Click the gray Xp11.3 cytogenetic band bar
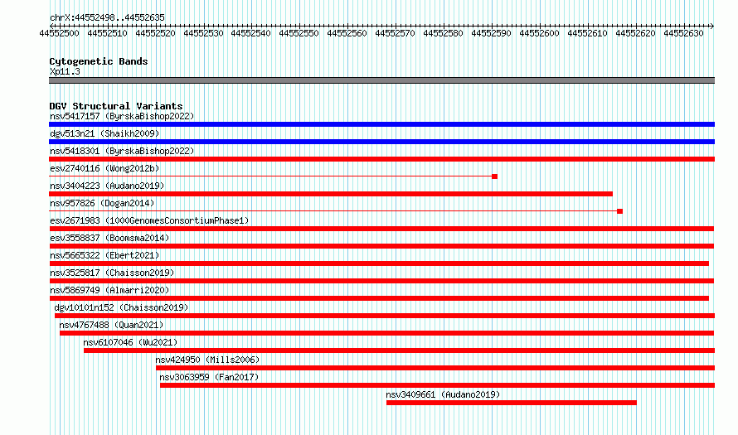This screenshot has height=435, width=738. pos(381,80)
